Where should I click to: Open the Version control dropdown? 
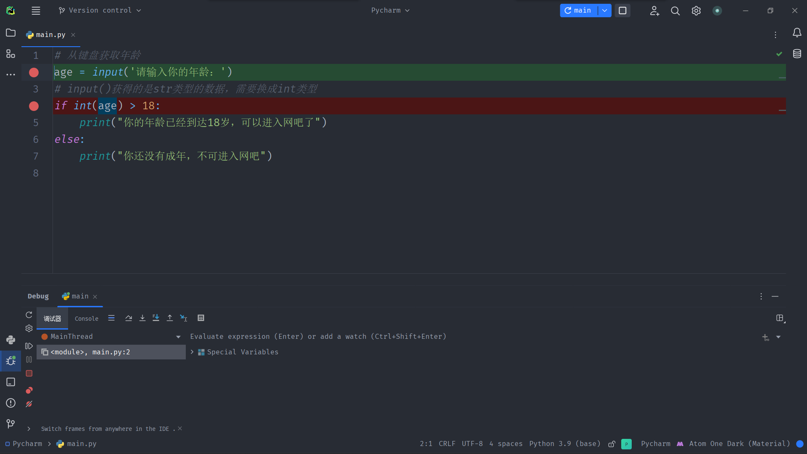click(100, 11)
